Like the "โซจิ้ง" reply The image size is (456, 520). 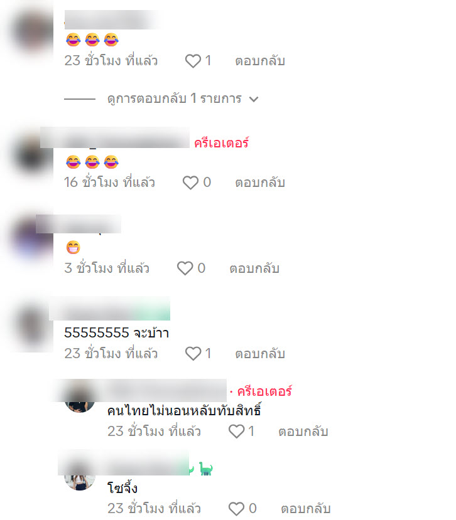pyautogui.click(x=236, y=508)
